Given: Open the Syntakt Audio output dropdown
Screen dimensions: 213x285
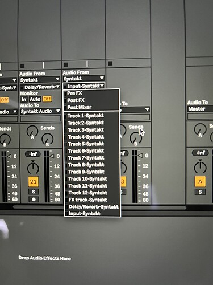Looking at the screenshot, I should (40, 111).
